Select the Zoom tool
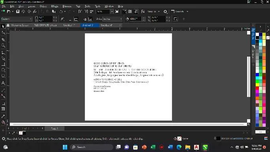This screenshot has height=152, width=270. coord(3,46)
